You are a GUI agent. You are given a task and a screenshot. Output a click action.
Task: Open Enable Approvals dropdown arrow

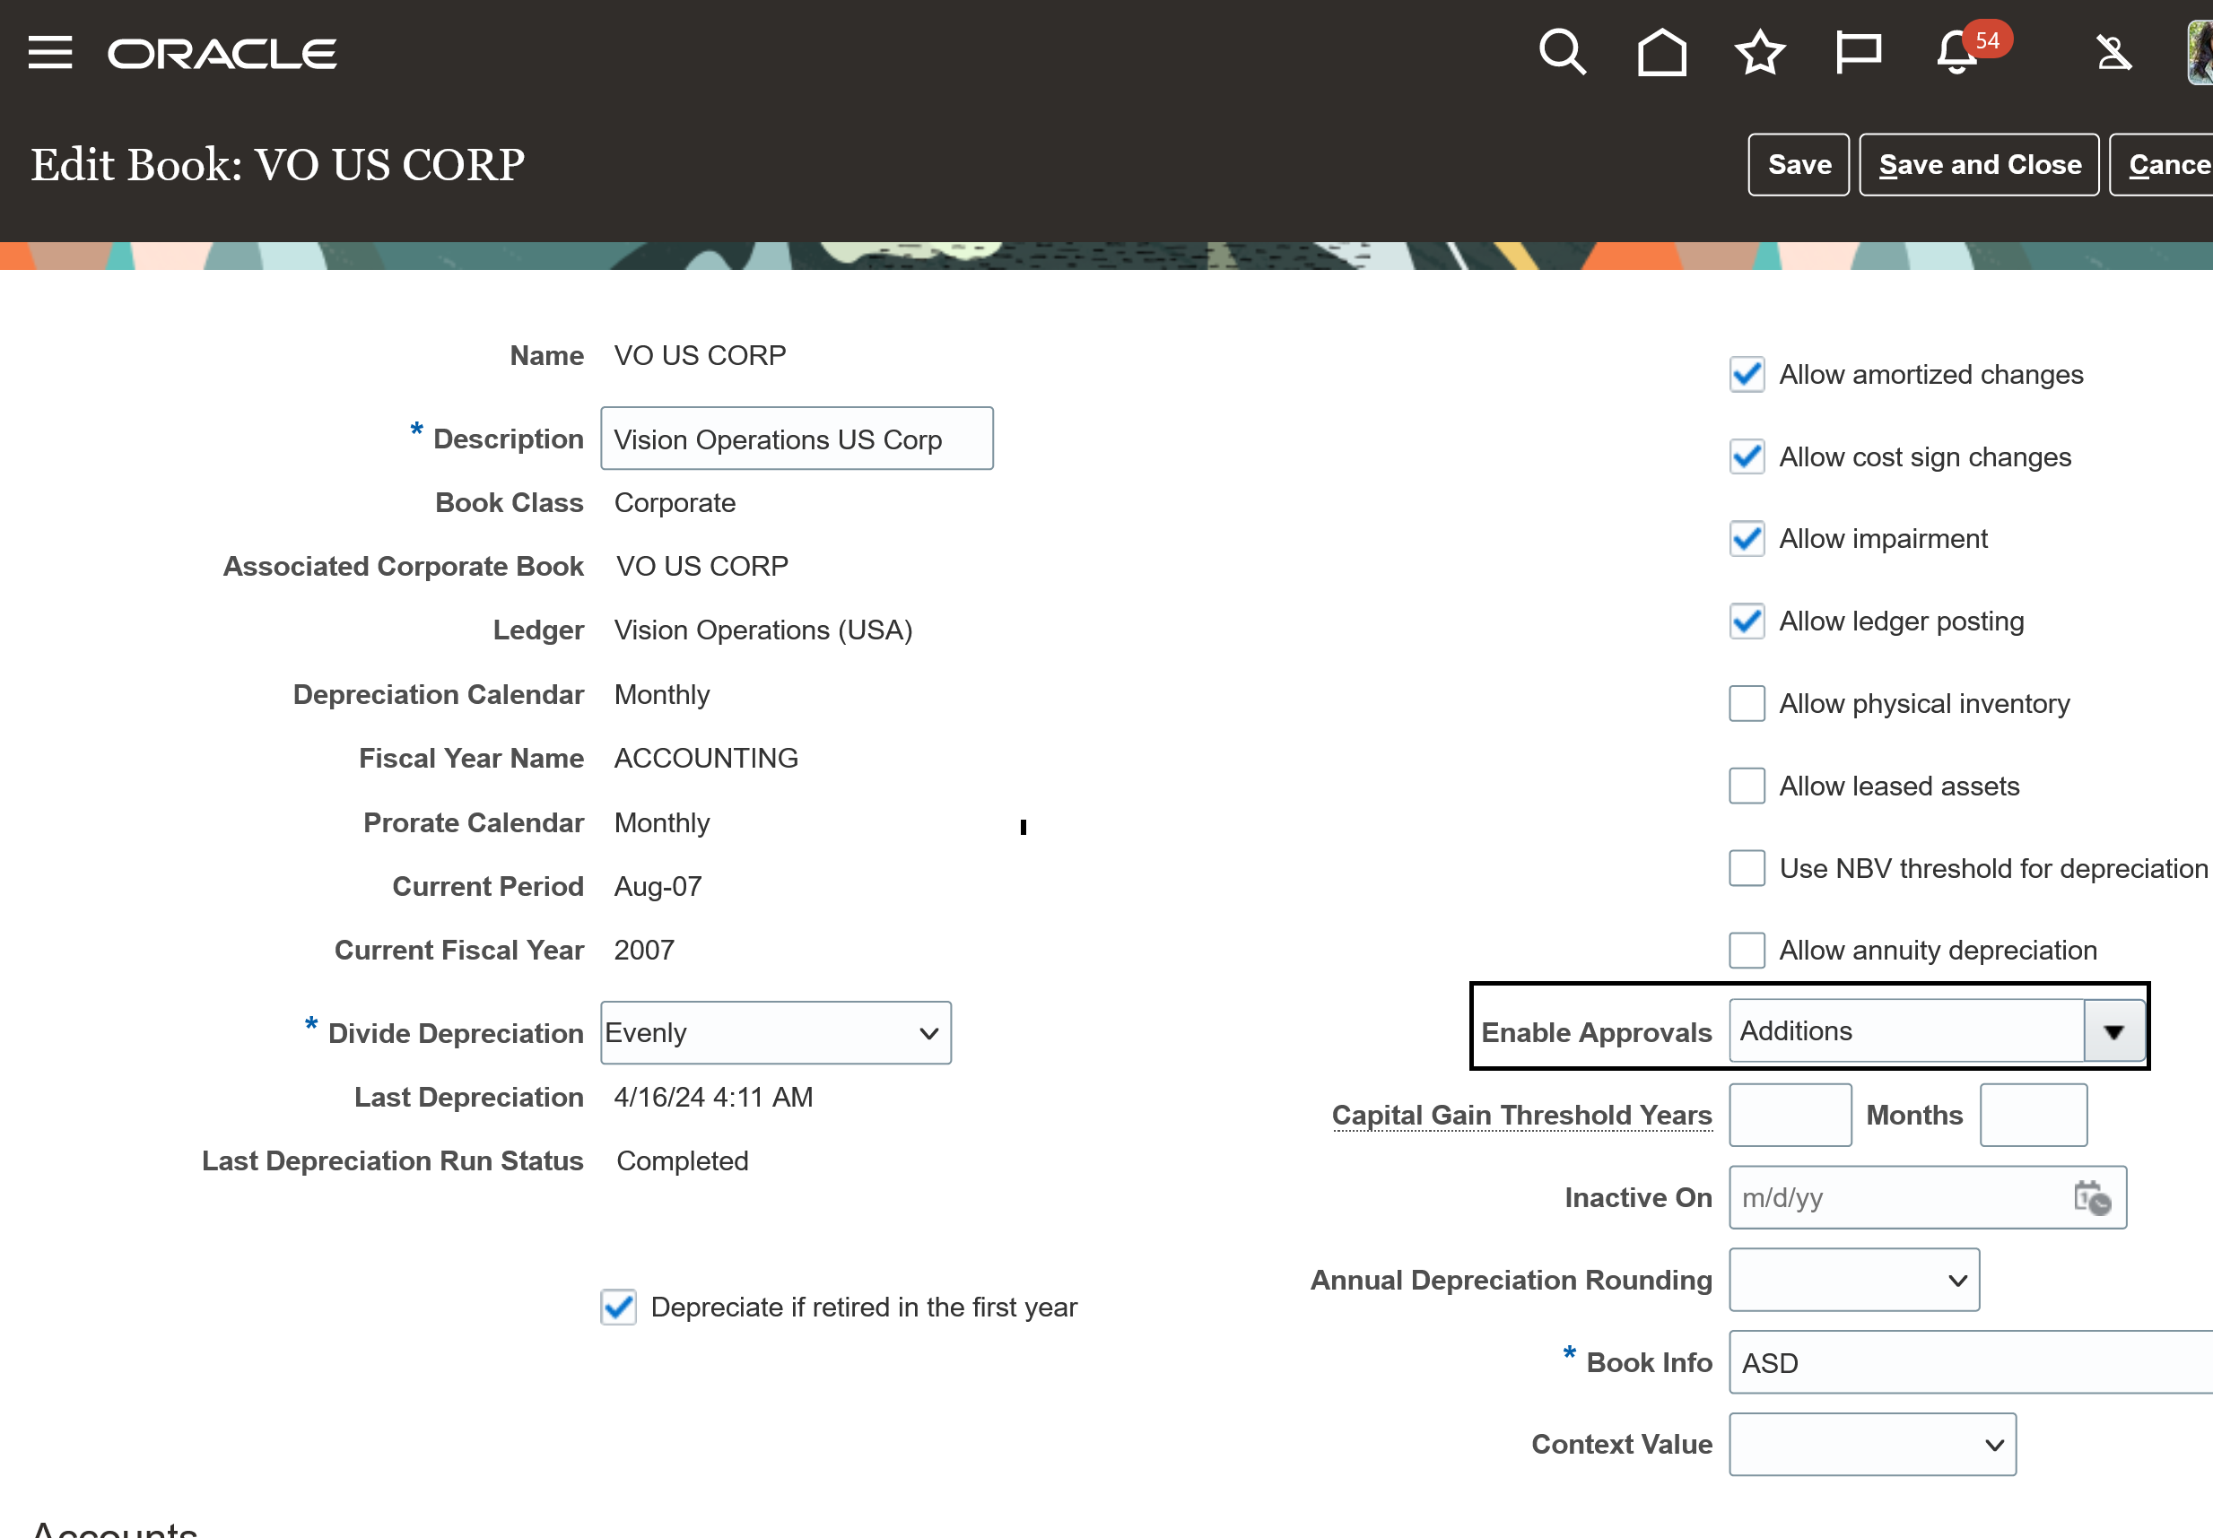click(2113, 1032)
